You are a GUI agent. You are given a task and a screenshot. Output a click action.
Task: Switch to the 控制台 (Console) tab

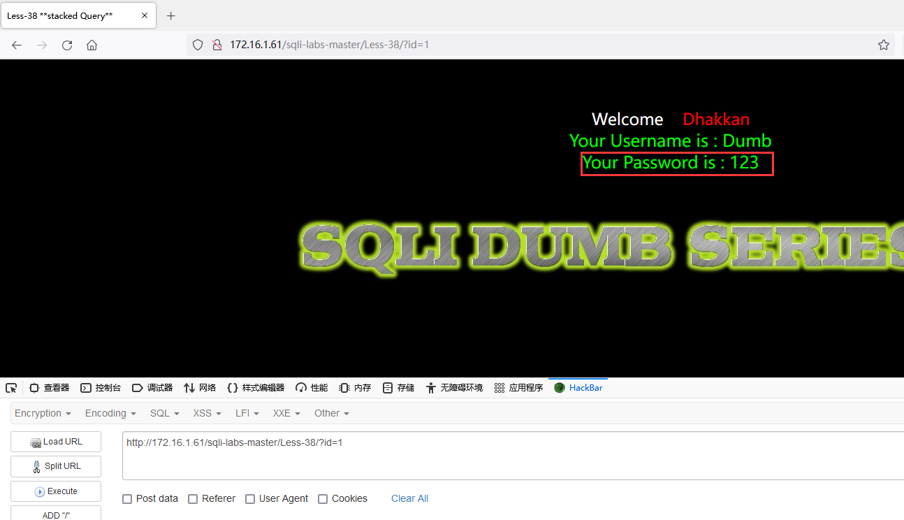101,387
